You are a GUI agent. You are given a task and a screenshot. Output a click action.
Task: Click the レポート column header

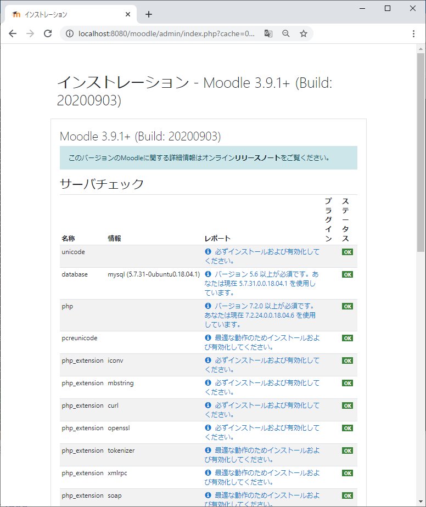pyautogui.click(x=217, y=238)
